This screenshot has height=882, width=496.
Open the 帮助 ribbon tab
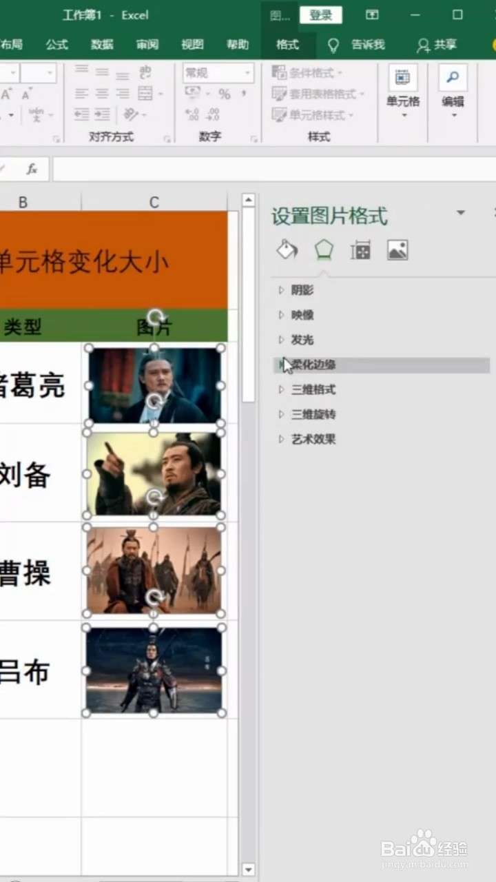[x=238, y=45]
